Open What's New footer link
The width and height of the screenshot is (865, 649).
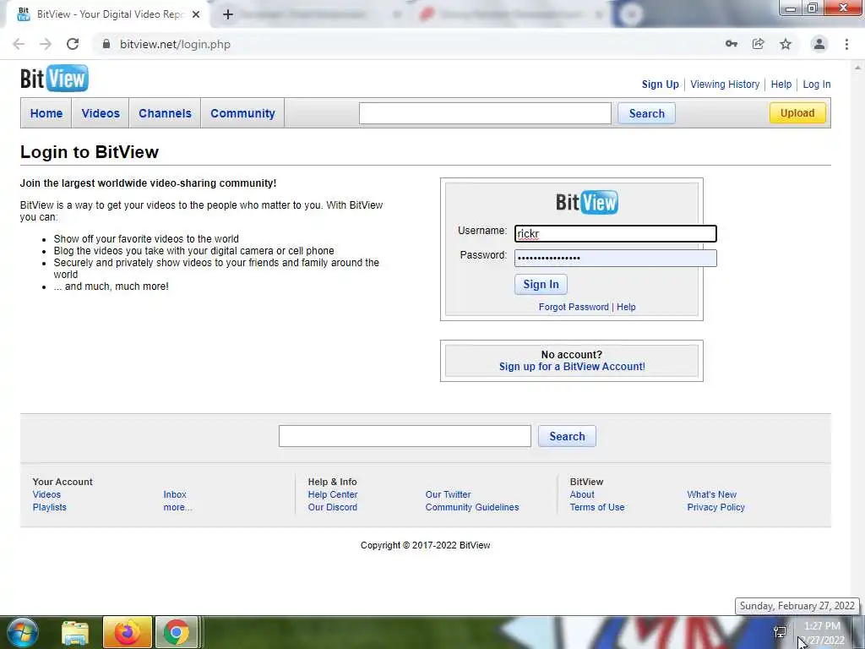(711, 494)
